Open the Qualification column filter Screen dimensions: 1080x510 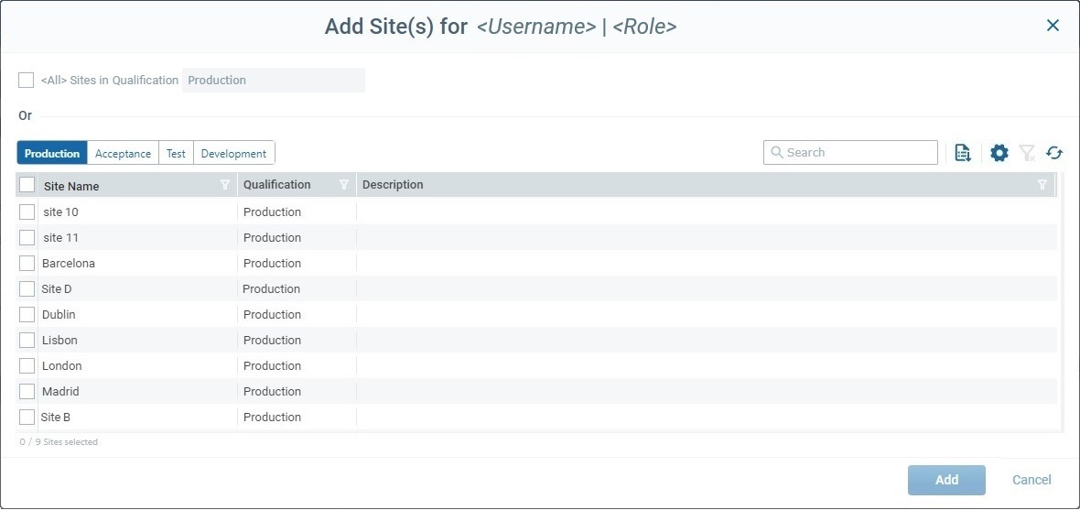click(x=344, y=185)
